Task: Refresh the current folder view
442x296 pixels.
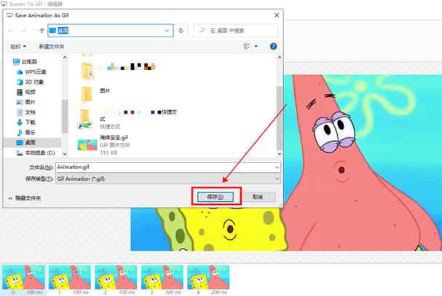Action: click(x=181, y=31)
